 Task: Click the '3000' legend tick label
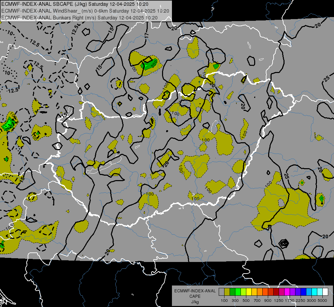coord(311,301)
